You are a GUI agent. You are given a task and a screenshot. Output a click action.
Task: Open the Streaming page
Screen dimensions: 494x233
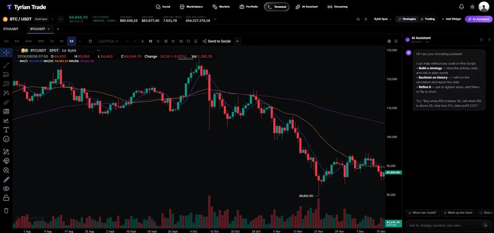[x=337, y=7]
